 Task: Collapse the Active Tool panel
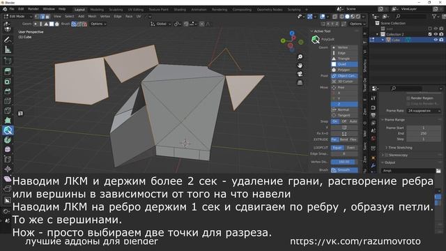tap(312, 31)
